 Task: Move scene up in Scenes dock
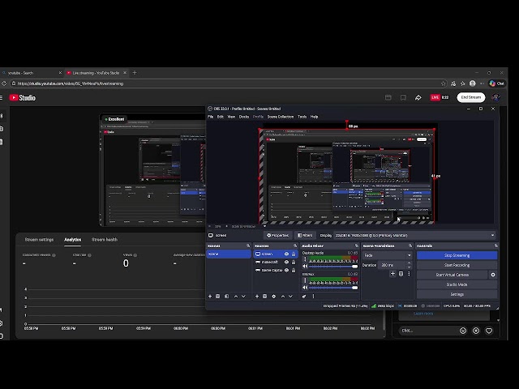[x=236, y=297]
